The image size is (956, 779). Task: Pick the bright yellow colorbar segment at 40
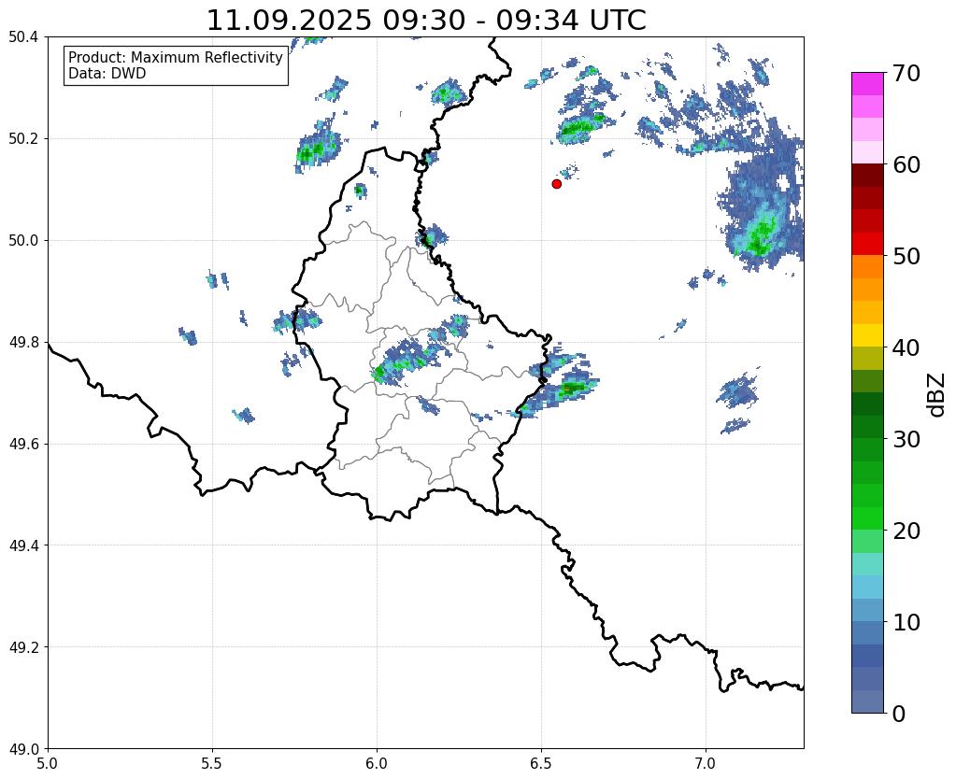click(x=867, y=335)
